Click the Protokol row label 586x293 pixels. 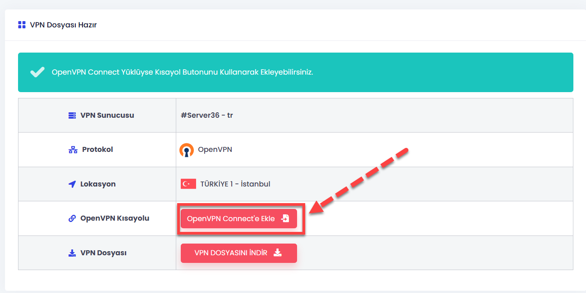point(97,150)
